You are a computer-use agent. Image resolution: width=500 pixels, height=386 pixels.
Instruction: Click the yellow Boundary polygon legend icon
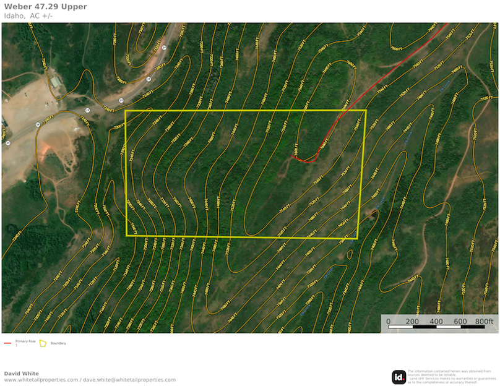click(43, 343)
